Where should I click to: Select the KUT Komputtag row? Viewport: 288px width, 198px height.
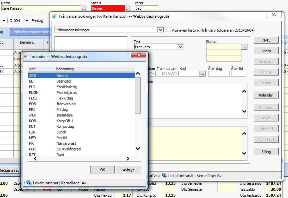pos(81,126)
